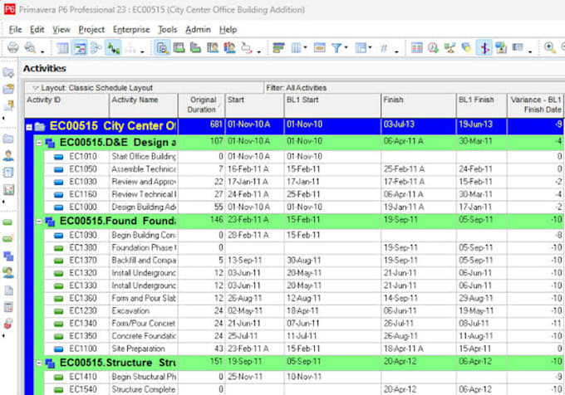
Task: Click Filter: All Activities bar
Action: [415, 88]
